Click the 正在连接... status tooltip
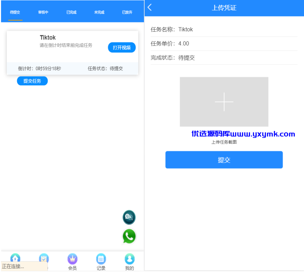Viewport: 304px width, 273px height. pyautogui.click(x=24, y=266)
